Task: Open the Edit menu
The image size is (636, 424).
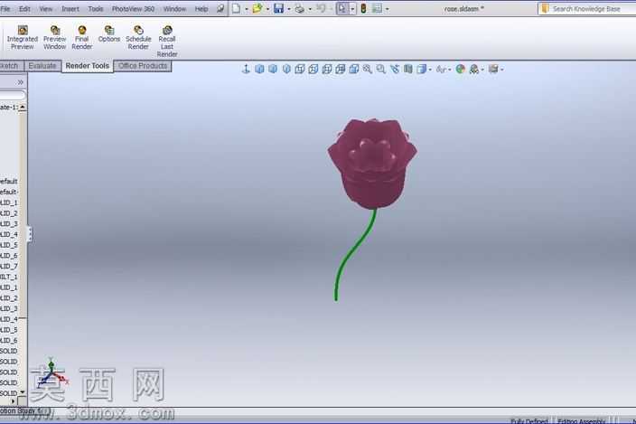Action: (x=24, y=8)
